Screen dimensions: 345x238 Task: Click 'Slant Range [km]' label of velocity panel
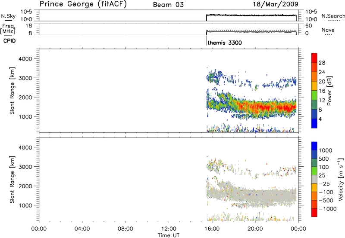click(12, 180)
